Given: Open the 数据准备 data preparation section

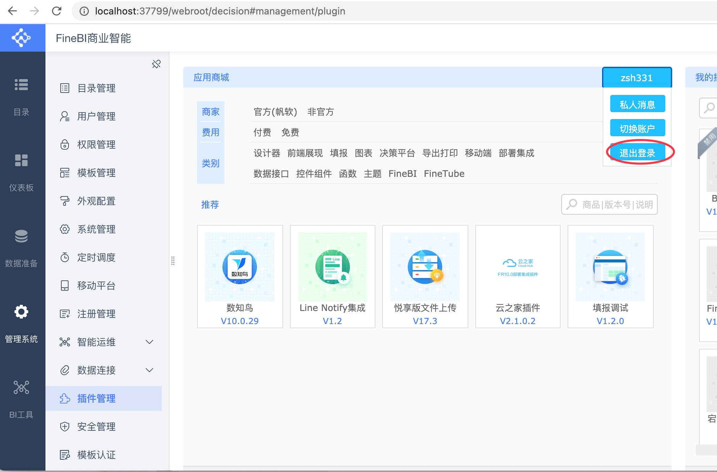Looking at the screenshot, I should pos(21,248).
